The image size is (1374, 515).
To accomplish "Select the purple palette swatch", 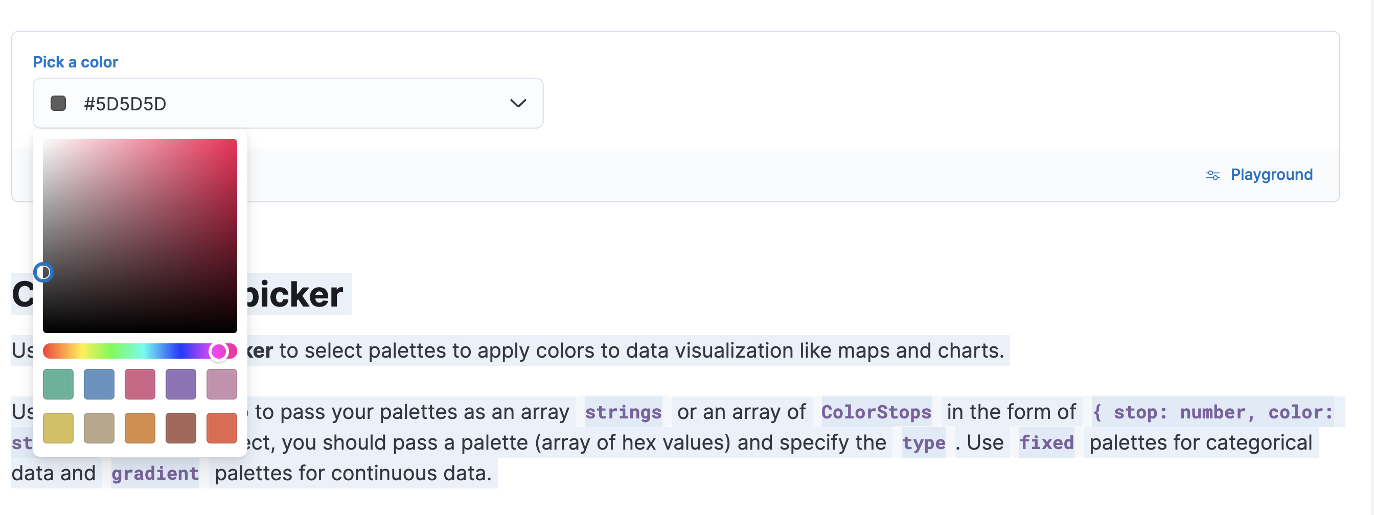I will click(181, 383).
